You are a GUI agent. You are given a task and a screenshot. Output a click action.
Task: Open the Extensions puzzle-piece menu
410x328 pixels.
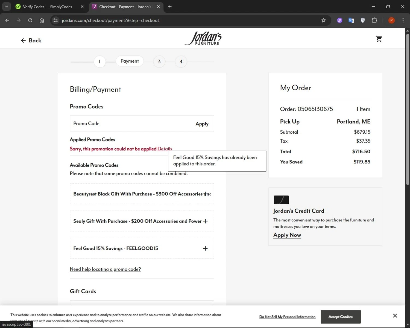(x=374, y=20)
